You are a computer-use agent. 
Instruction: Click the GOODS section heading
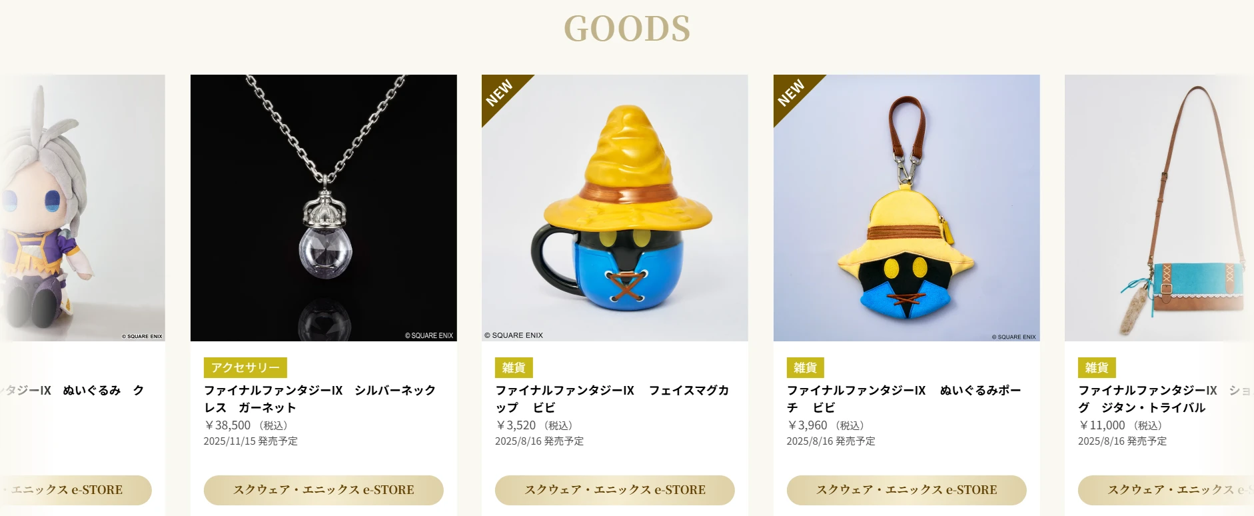[627, 29]
